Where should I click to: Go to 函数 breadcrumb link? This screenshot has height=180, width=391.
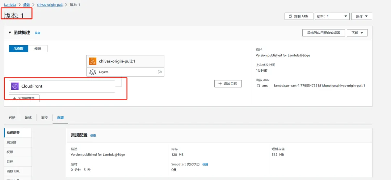26,5
